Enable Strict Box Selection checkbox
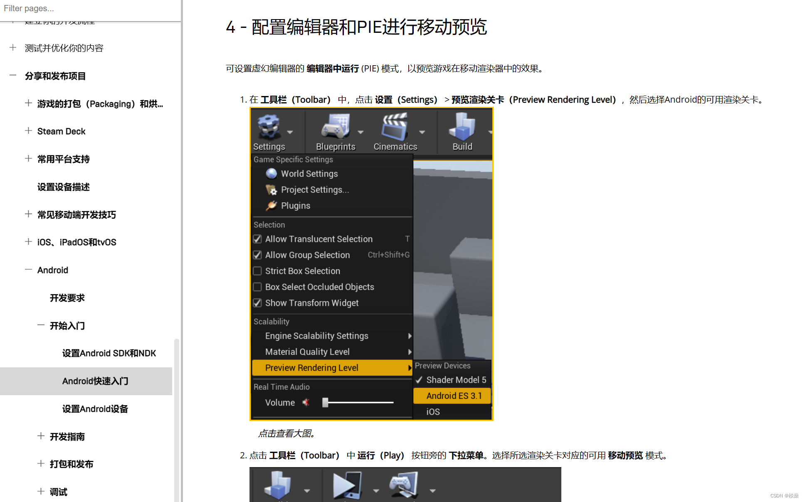This screenshot has width=805, height=502. coord(257,271)
